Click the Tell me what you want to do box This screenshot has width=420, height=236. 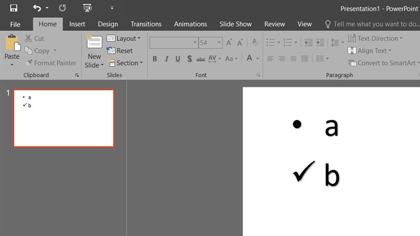(373, 24)
